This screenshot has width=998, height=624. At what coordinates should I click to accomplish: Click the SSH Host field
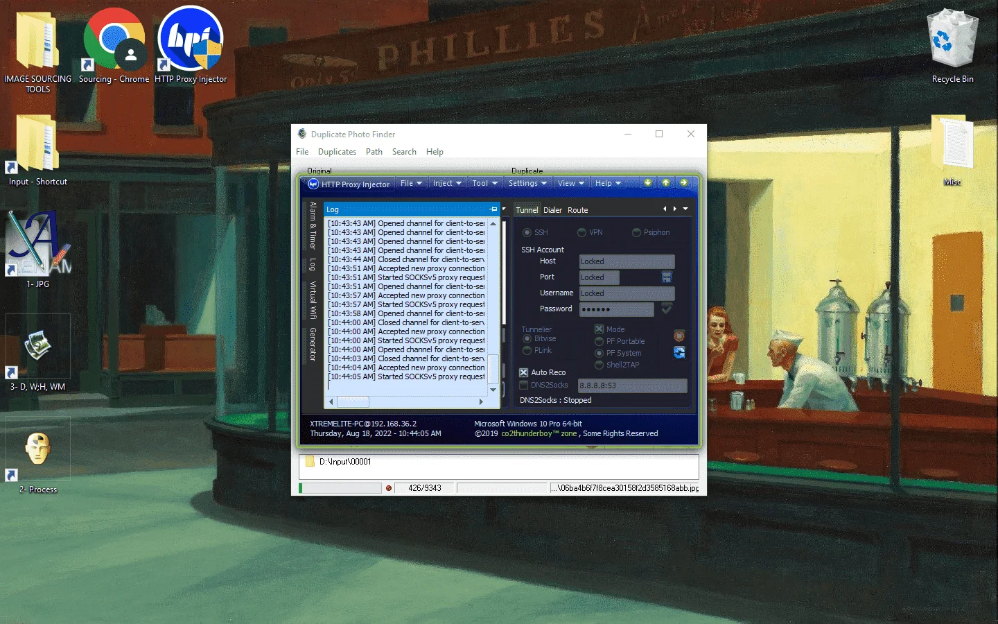[627, 261]
